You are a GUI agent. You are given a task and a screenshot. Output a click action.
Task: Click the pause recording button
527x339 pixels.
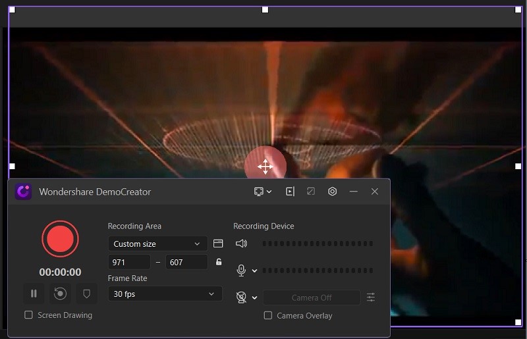pyautogui.click(x=34, y=294)
